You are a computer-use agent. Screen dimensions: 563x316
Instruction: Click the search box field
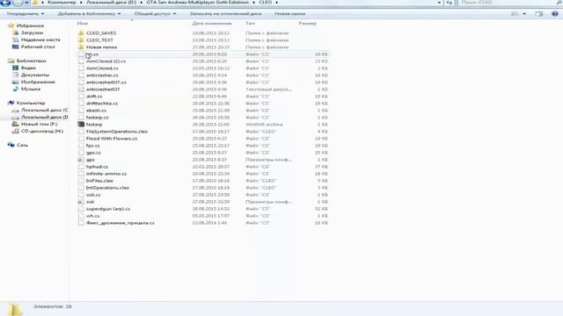[x=509, y=3]
